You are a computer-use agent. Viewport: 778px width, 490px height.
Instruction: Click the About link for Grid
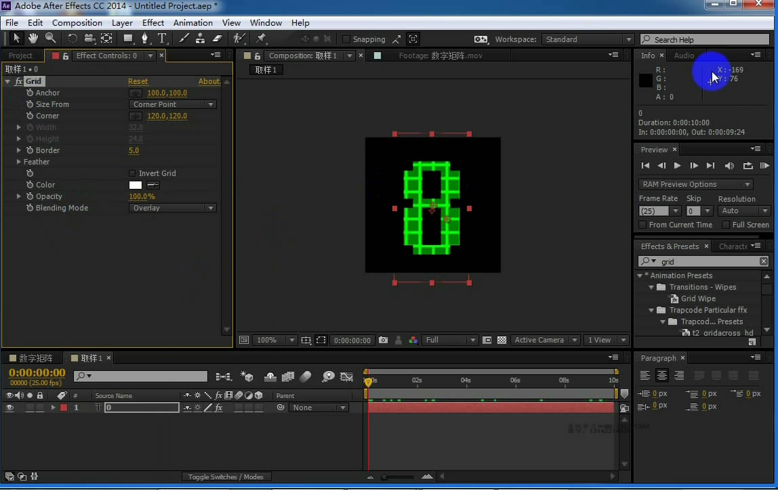209,81
